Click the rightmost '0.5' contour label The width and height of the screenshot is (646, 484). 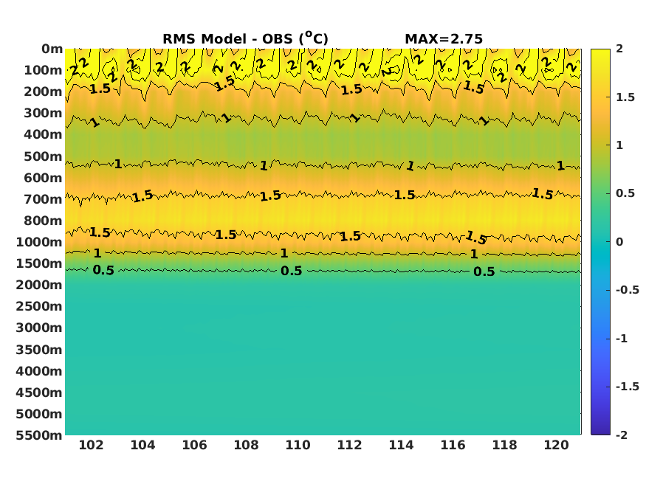tap(484, 272)
